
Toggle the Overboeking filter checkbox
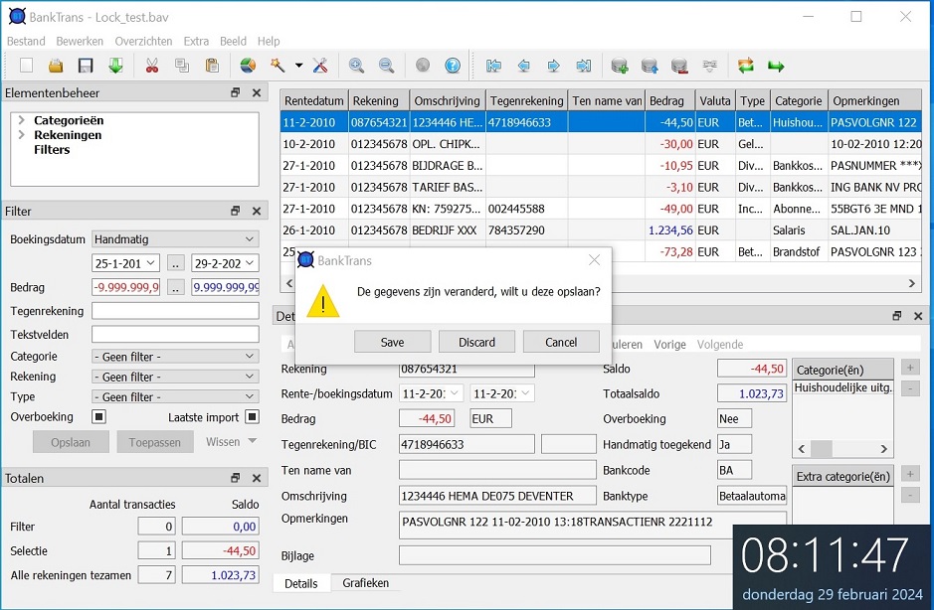(x=98, y=417)
